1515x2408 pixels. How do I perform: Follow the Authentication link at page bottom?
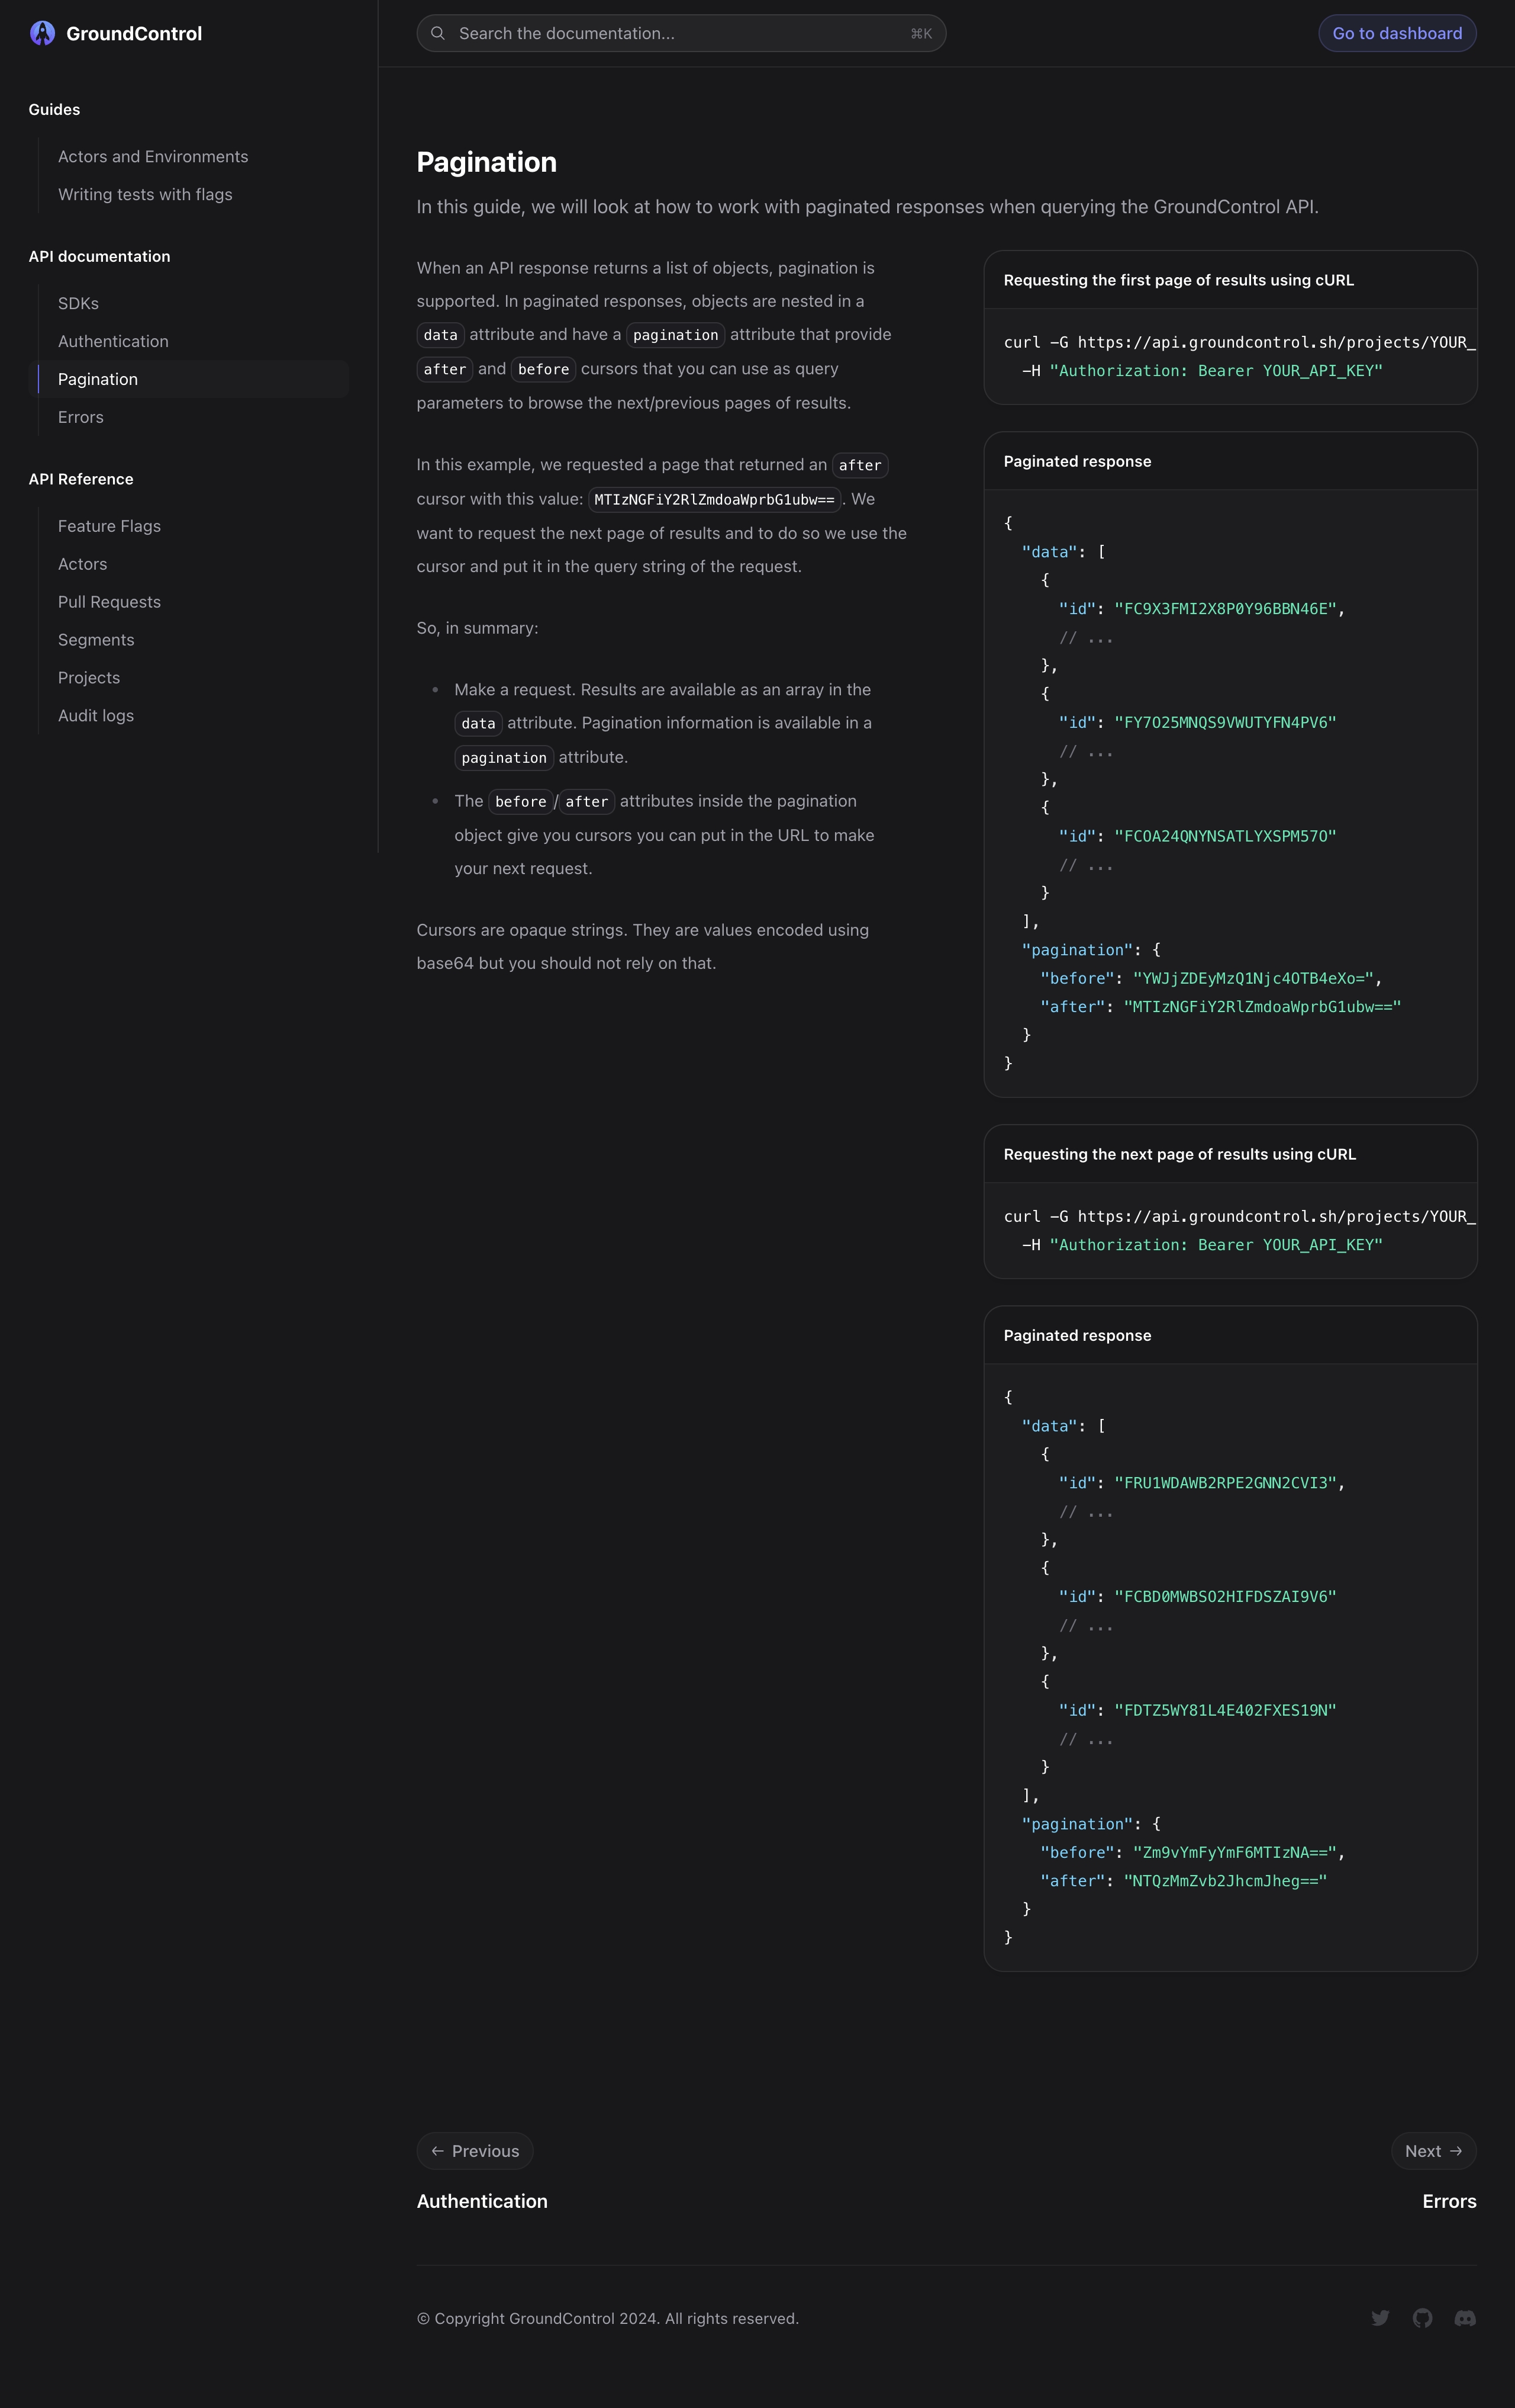[482, 2201]
